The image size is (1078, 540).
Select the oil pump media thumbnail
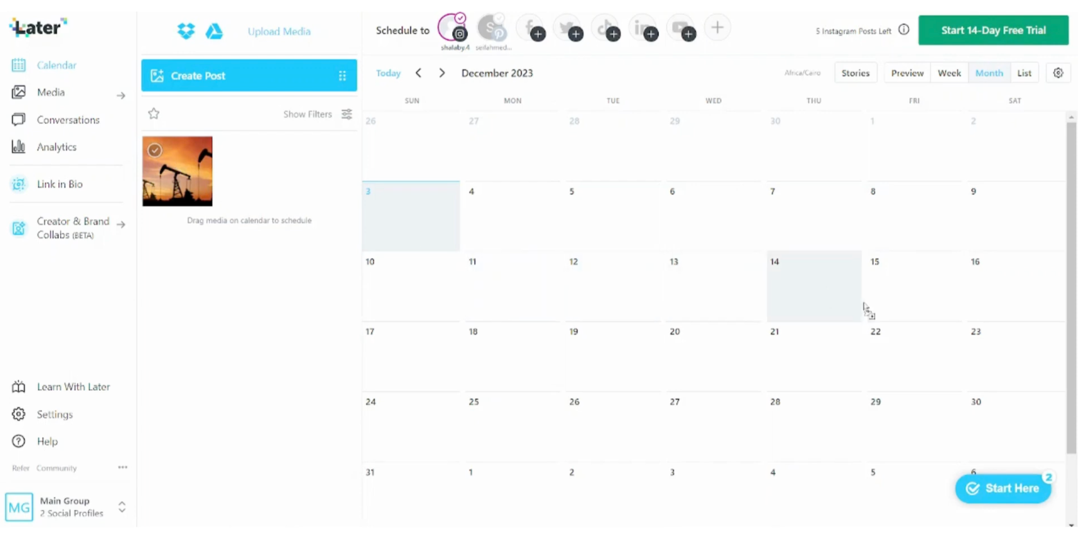click(x=177, y=171)
